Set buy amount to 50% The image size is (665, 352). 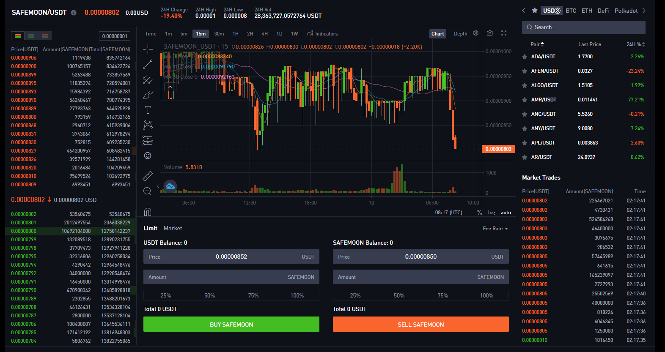[209, 295]
